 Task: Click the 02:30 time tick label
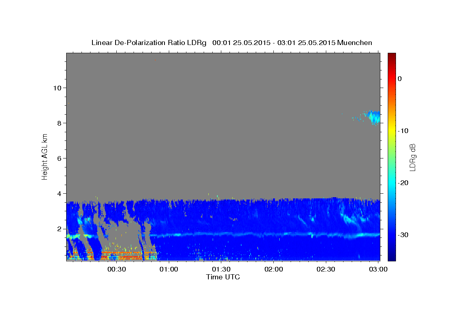coord(325,269)
